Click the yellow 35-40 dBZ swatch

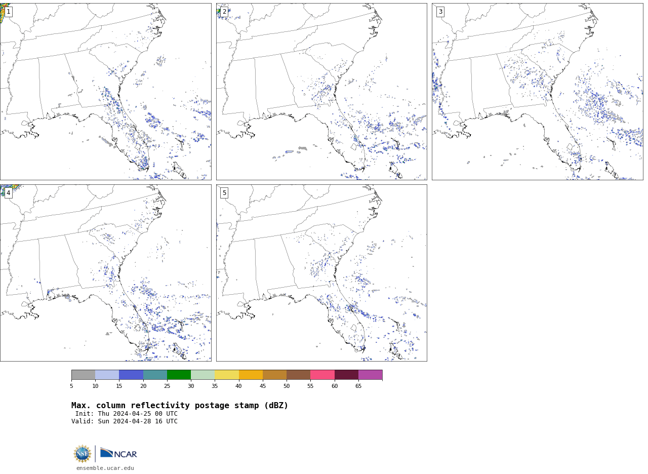pos(227,375)
